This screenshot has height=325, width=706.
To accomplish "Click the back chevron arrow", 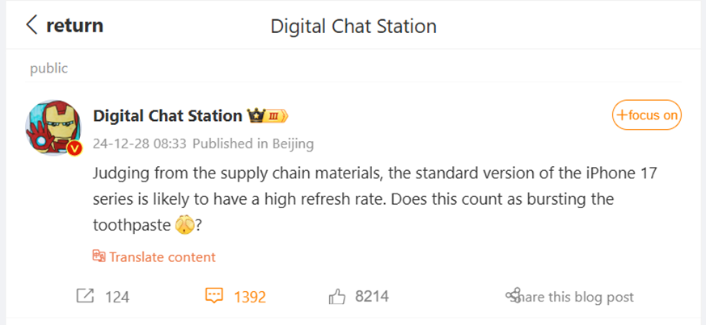I will (x=32, y=25).
